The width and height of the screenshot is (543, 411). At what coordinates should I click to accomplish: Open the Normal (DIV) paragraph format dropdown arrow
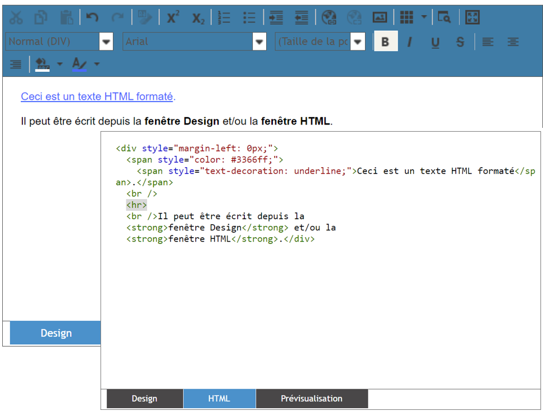point(106,42)
